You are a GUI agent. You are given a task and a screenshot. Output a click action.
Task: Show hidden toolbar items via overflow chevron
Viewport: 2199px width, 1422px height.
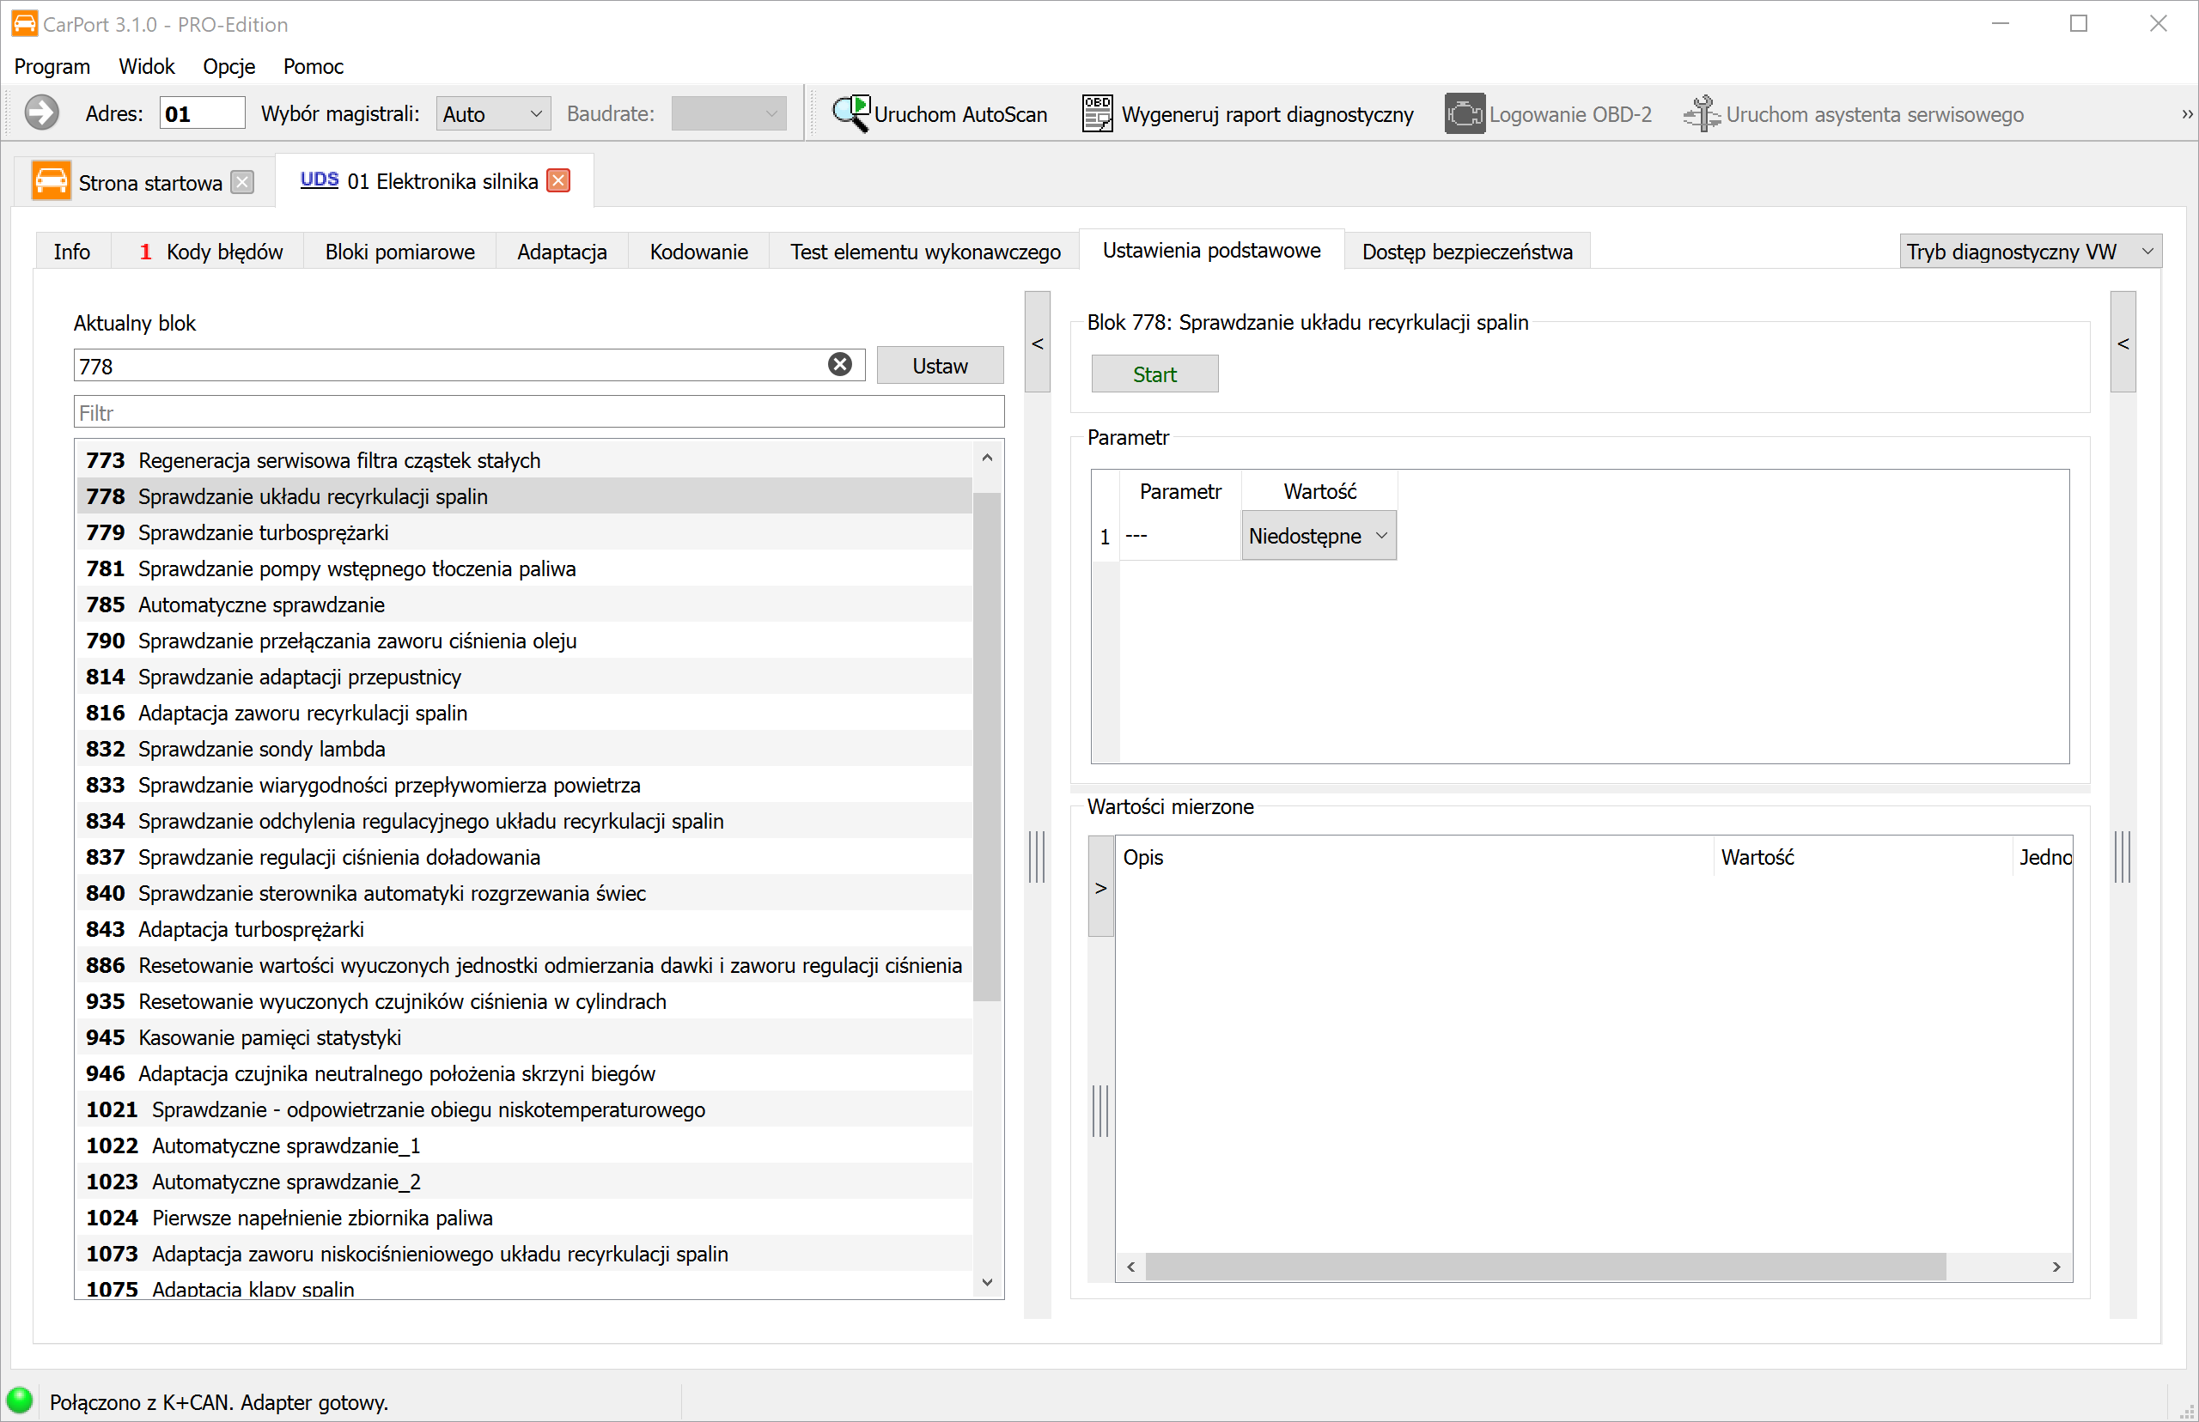tap(2186, 113)
